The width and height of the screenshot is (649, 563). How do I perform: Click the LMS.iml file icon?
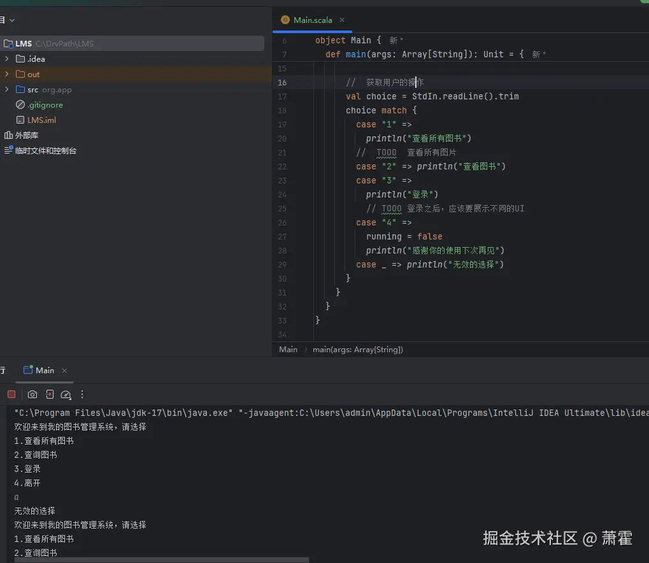[x=20, y=120]
